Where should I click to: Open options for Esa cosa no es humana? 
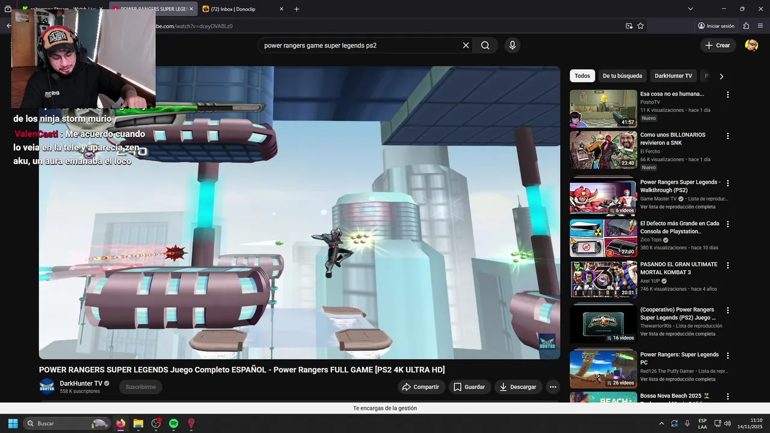click(728, 95)
